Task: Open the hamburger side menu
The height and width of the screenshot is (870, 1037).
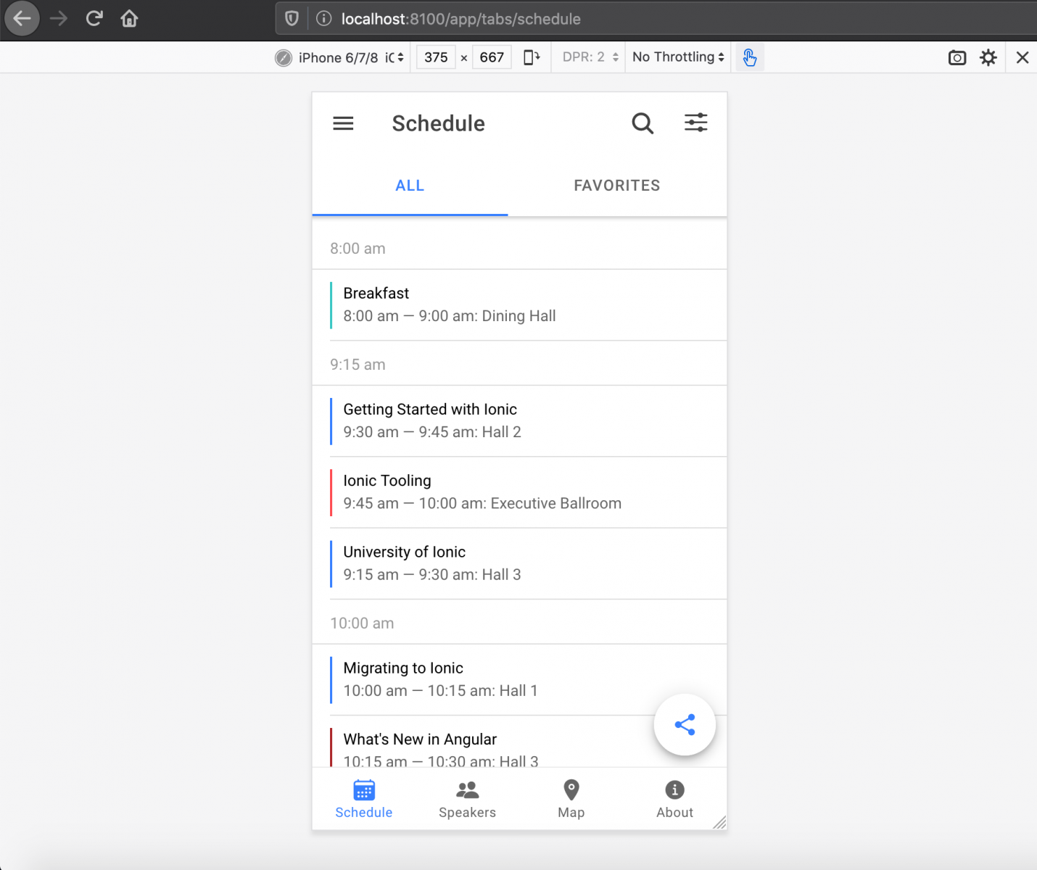Action: (343, 123)
